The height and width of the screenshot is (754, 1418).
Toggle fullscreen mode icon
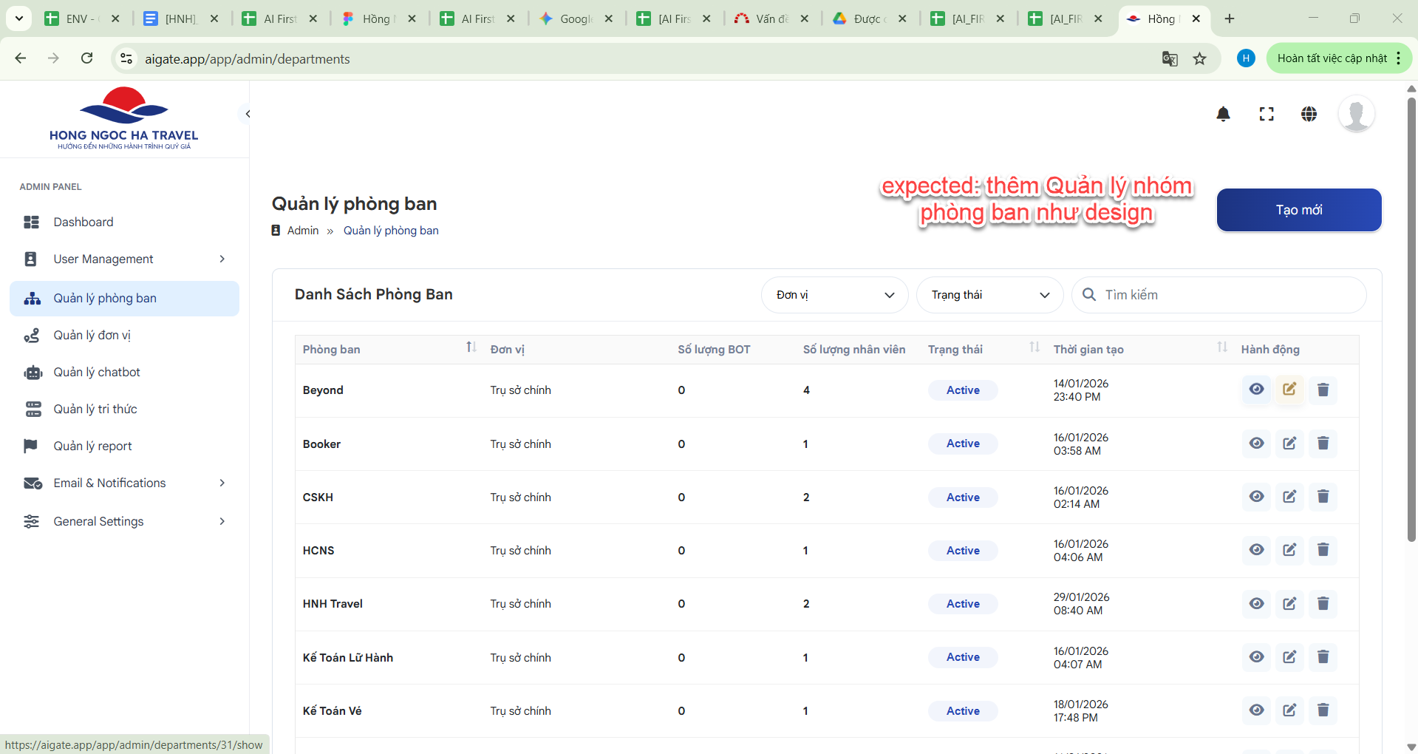click(1267, 114)
